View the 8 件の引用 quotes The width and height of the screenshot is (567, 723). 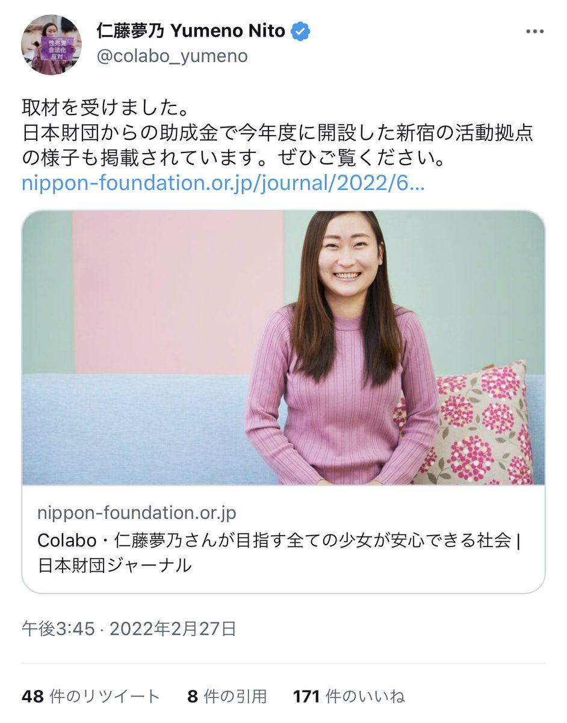pyautogui.click(x=227, y=696)
